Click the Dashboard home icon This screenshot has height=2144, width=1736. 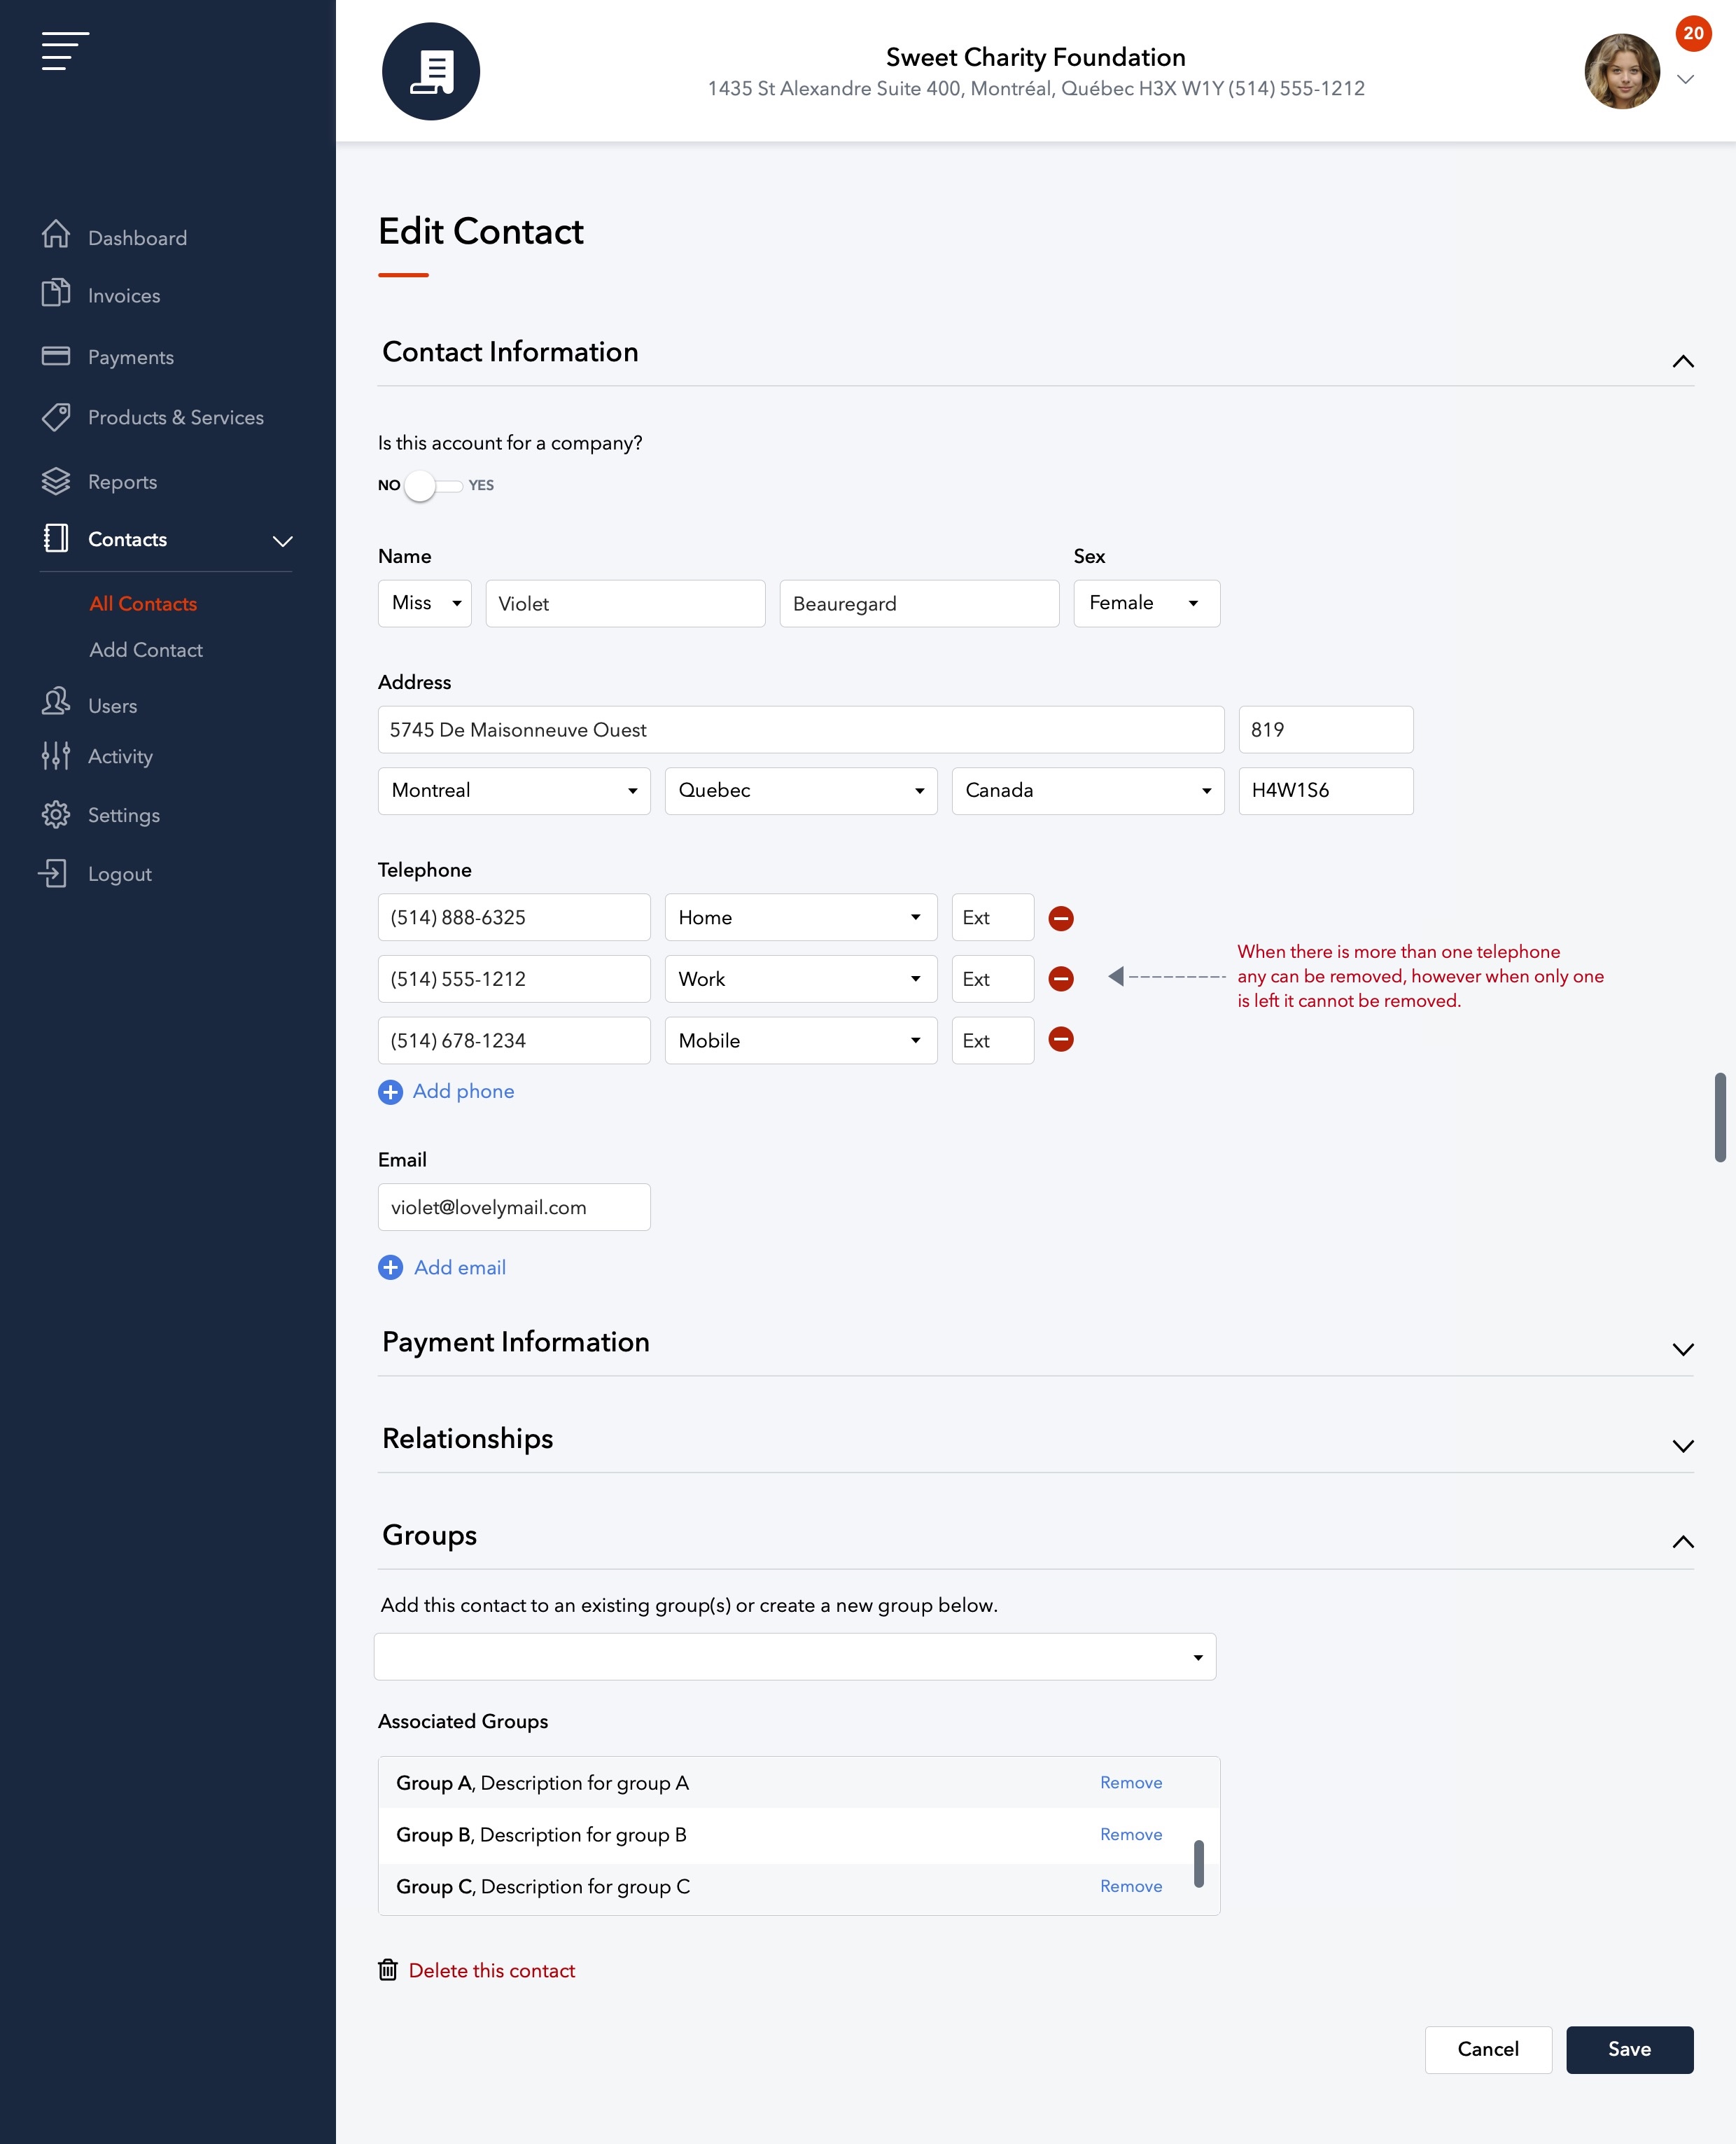click(x=56, y=234)
